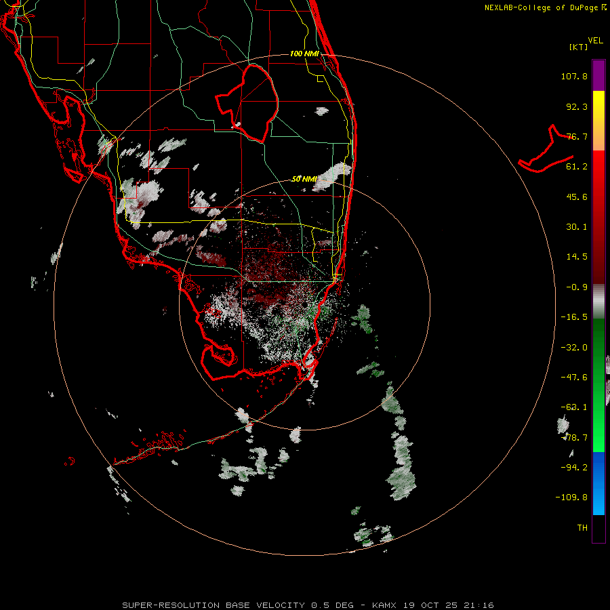Click the 100 NMI range ring label
Screen dimensions: 610x610
[304, 54]
